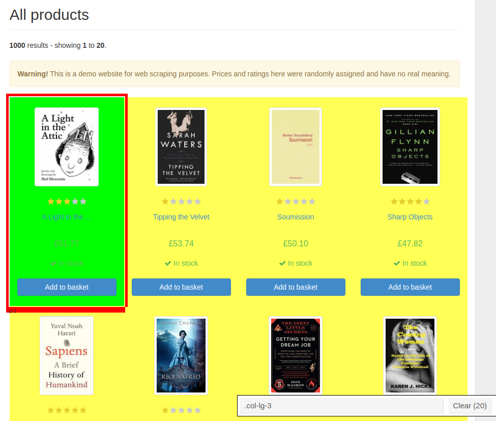Image resolution: width=496 pixels, height=421 pixels.
Task: Add Sharp Objects to basket
Action: coord(410,287)
